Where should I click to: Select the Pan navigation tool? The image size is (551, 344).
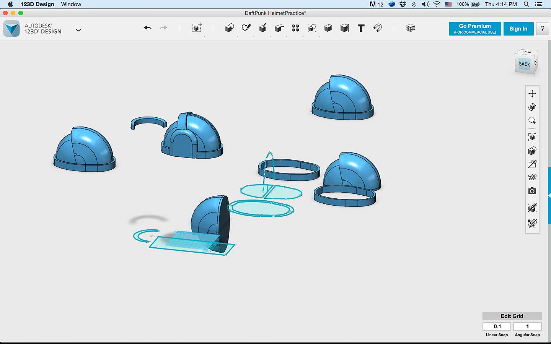tap(532, 94)
